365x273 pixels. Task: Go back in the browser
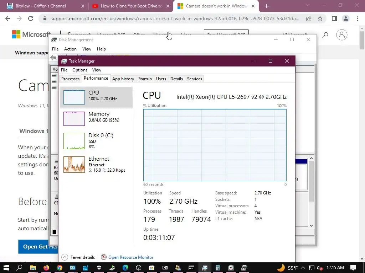click(x=8, y=18)
